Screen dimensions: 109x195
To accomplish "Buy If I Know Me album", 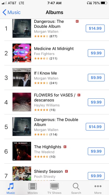I will pyautogui.click(x=96, y=78).
